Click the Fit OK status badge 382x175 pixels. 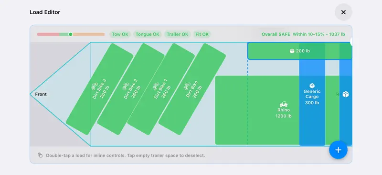click(x=202, y=34)
